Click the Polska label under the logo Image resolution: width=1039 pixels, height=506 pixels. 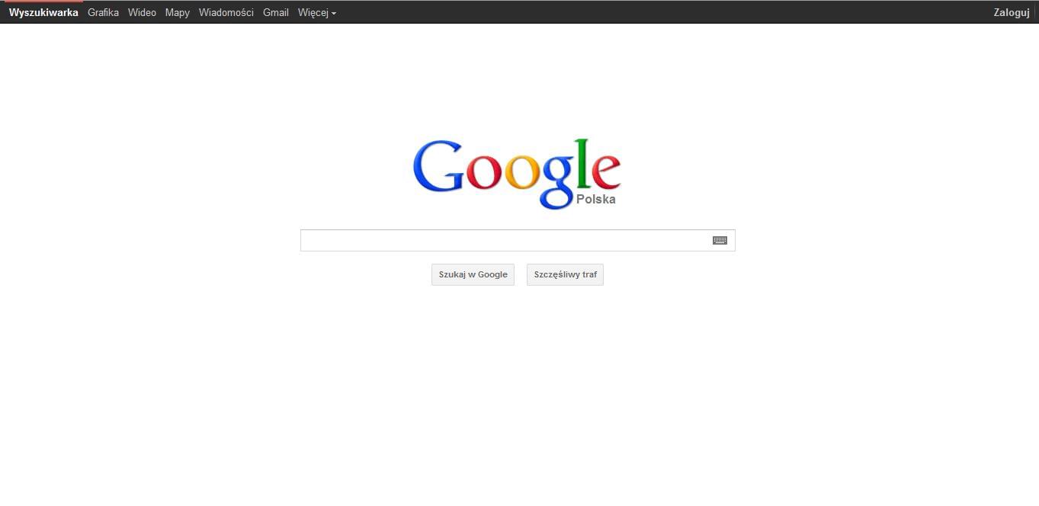596,200
